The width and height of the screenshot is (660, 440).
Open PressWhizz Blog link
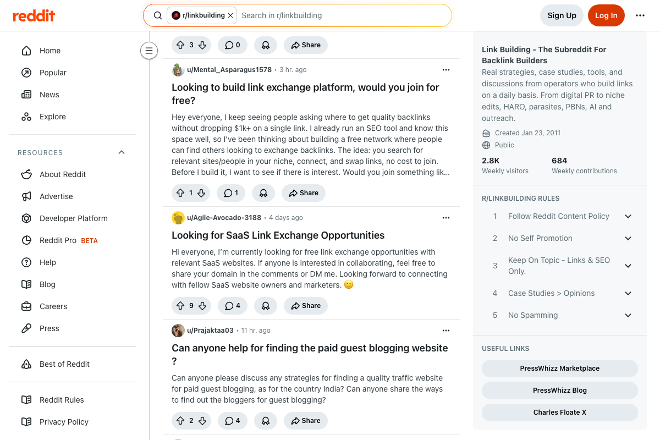point(560,391)
